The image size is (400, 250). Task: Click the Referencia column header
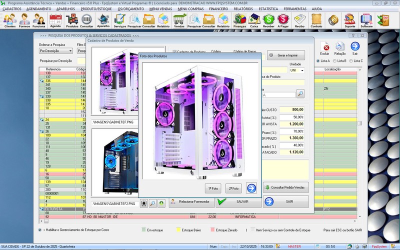pos(53,69)
